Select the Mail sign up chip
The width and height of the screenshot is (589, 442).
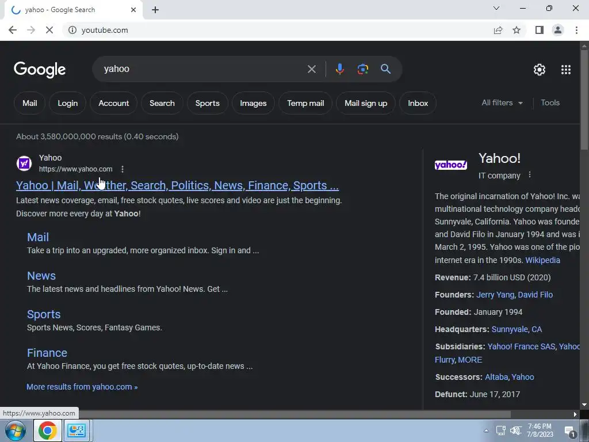click(x=366, y=103)
